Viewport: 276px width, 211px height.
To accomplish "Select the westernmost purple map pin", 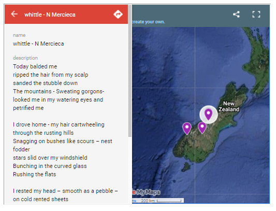I will pos(187,128).
